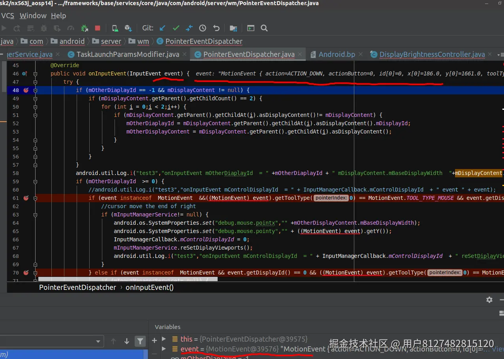The height and width of the screenshot is (359, 504).
Task: Click the frames filter funnel button
Action: [x=140, y=341]
